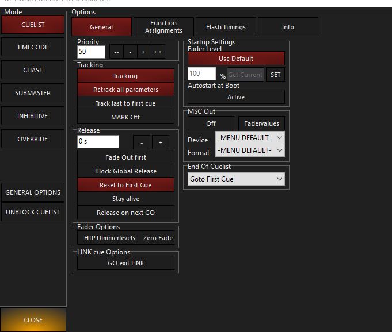Screen dimensions: 392x332
Task: Open the MSC Format dropdown
Action: 250,150
